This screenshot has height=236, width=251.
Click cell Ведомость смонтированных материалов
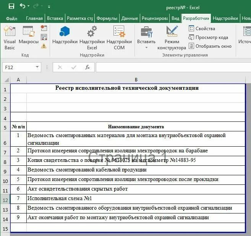click(x=136, y=139)
